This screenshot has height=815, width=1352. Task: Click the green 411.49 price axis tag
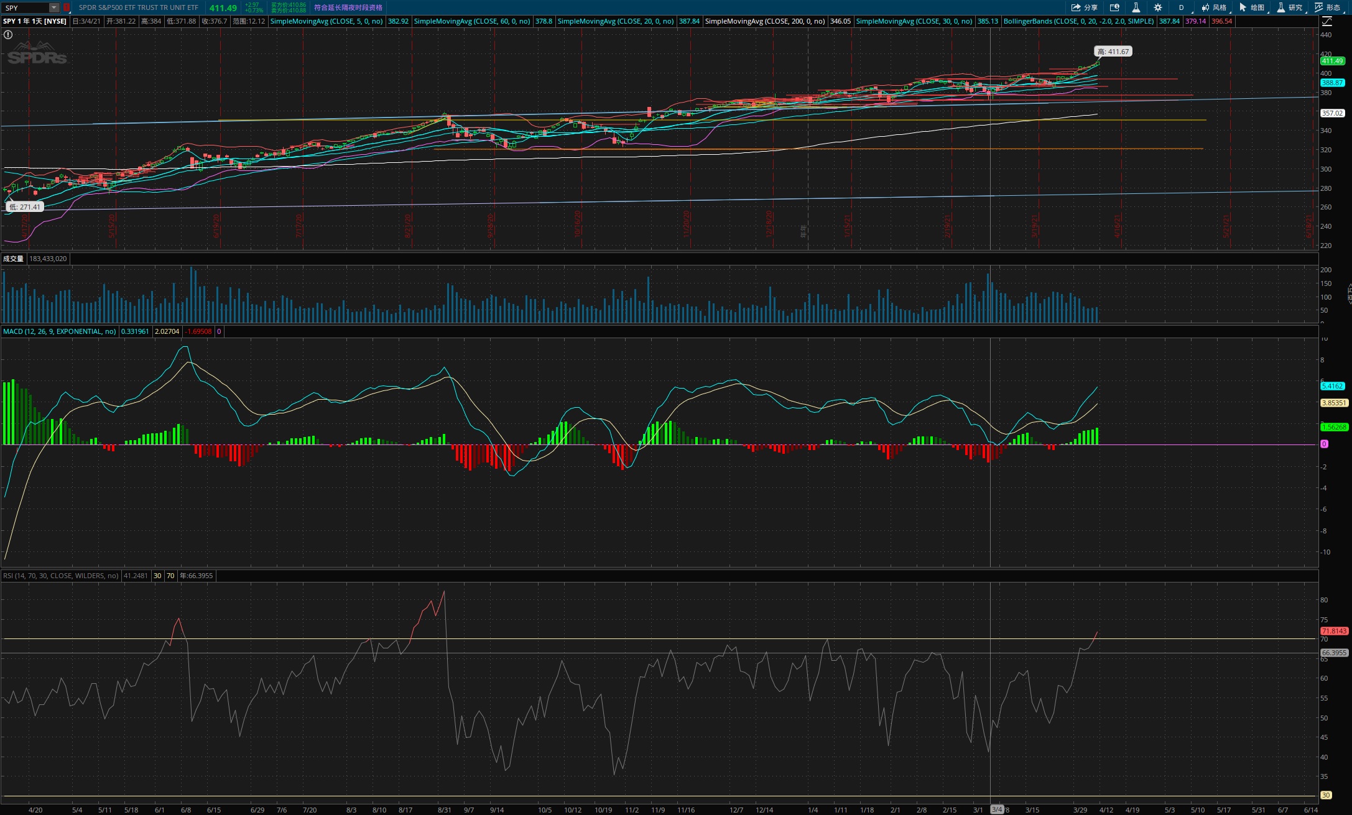point(1333,61)
